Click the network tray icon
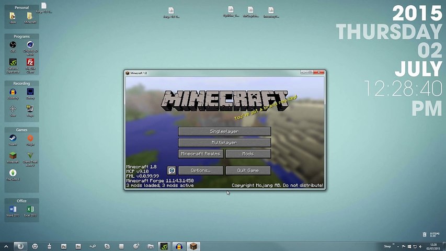 [x=415, y=247]
